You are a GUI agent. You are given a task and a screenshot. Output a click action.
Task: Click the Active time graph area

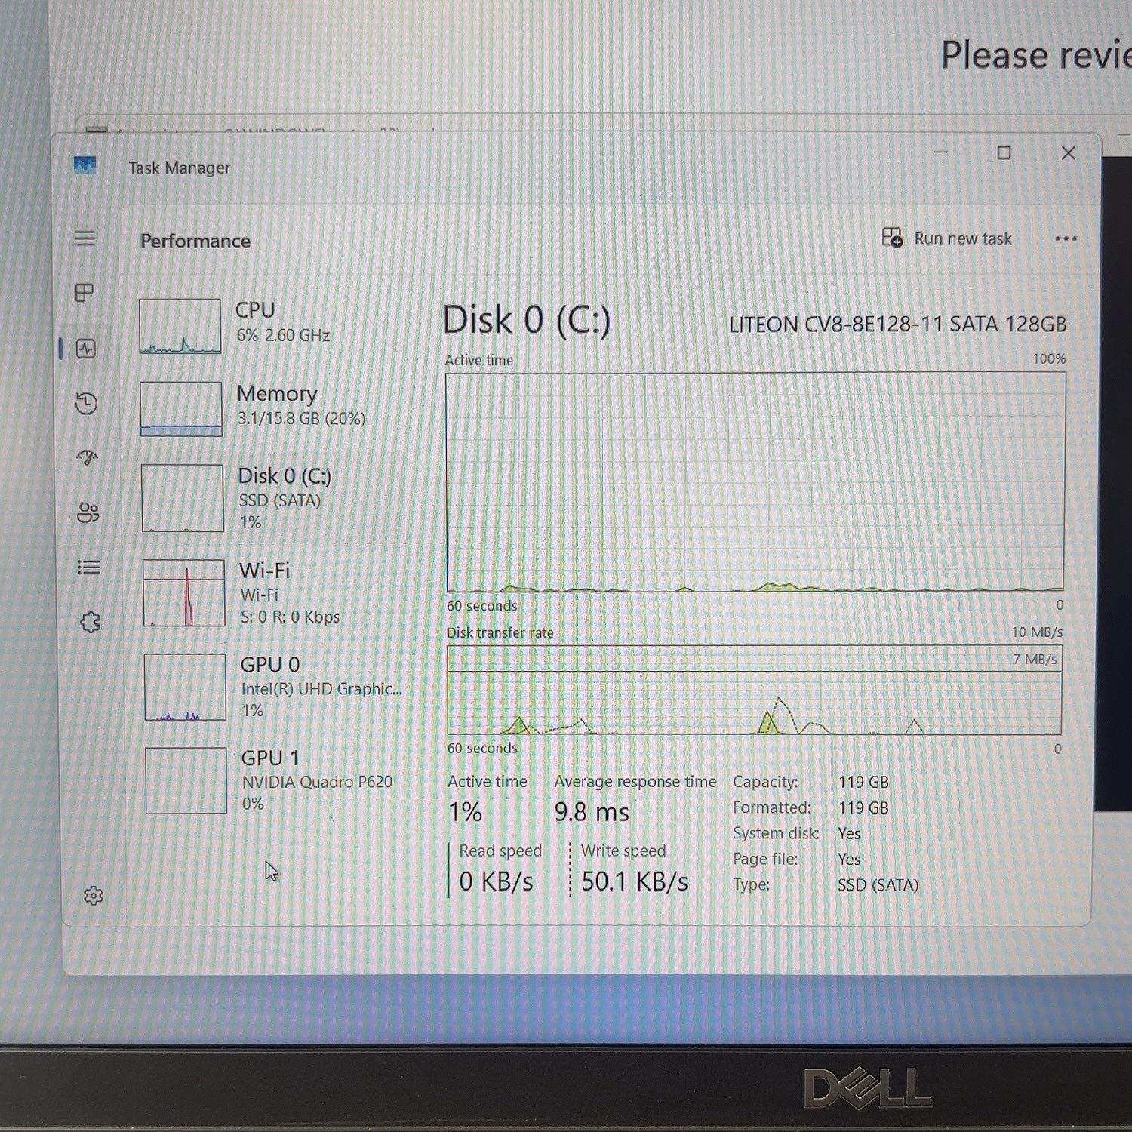(755, 481)
